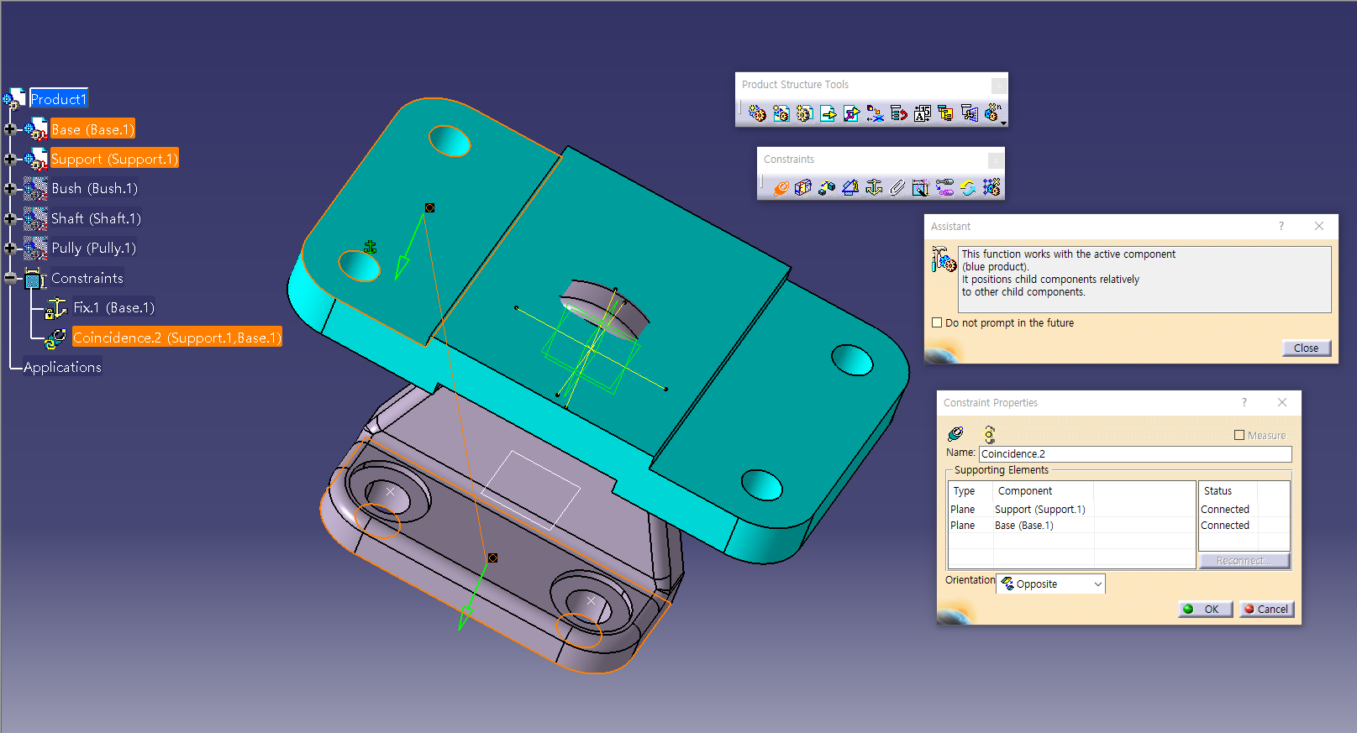Click the Name field containing Coincidence.2
1357x733 pixels.
click(1135, 454)
